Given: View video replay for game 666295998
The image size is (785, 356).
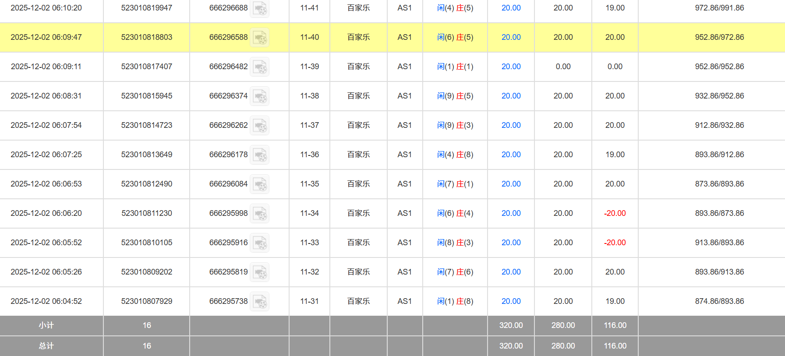Looking at the screenshot, I should (260, 214).
